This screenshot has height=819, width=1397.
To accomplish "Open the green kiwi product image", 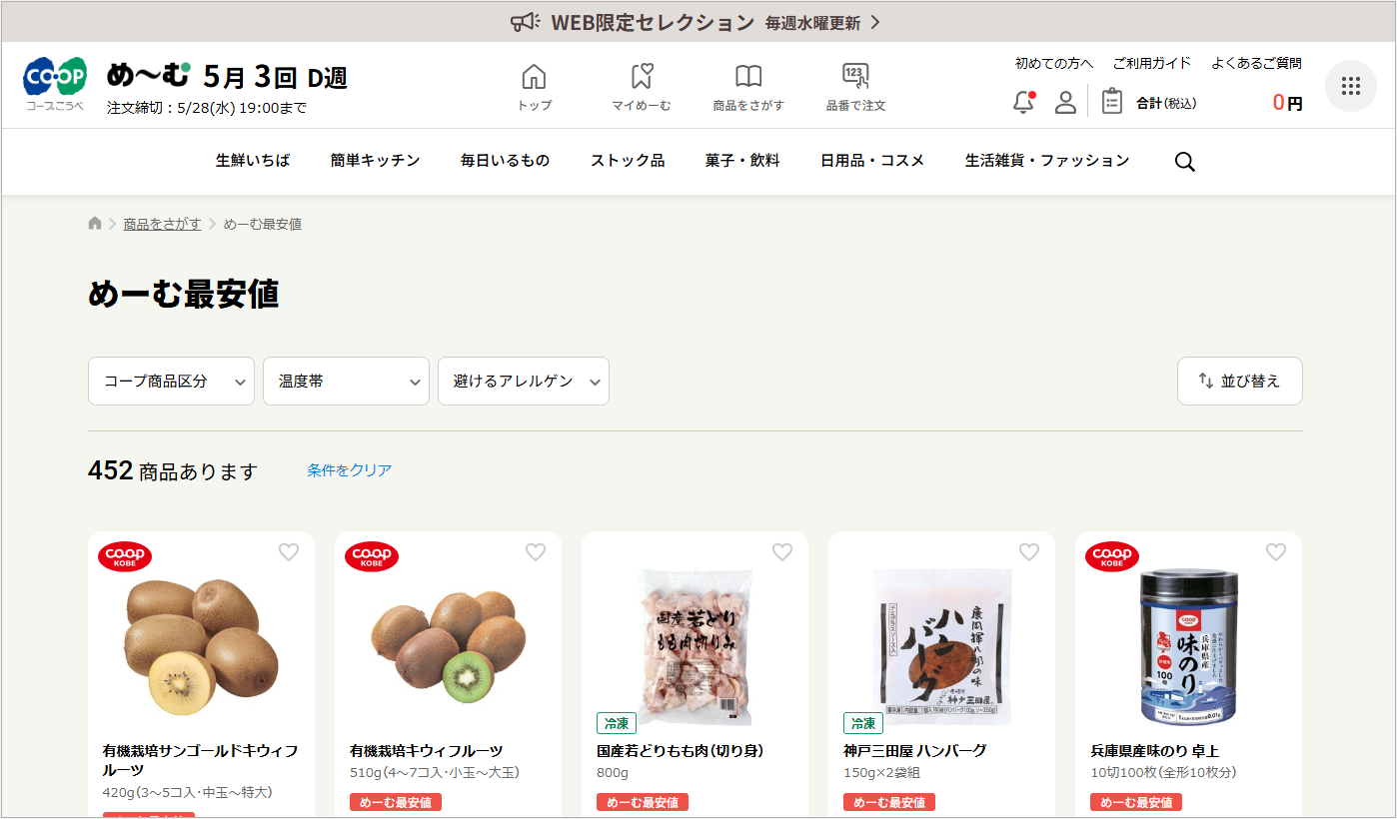I will pyautogui.click(x=448, y=645).
